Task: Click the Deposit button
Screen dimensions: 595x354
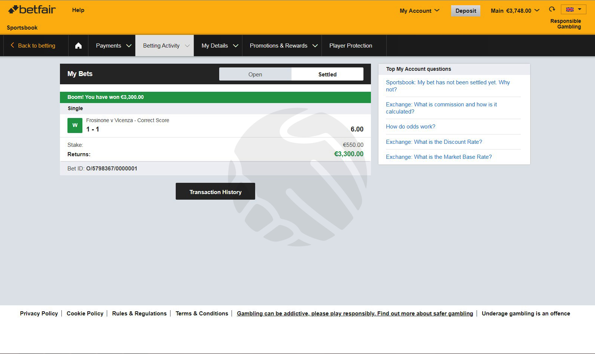Action: 466,10
